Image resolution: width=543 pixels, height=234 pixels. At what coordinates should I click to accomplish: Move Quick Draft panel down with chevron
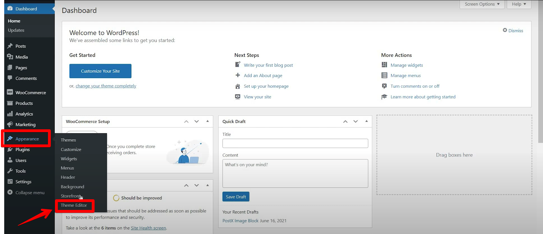(x=356, y=121)
